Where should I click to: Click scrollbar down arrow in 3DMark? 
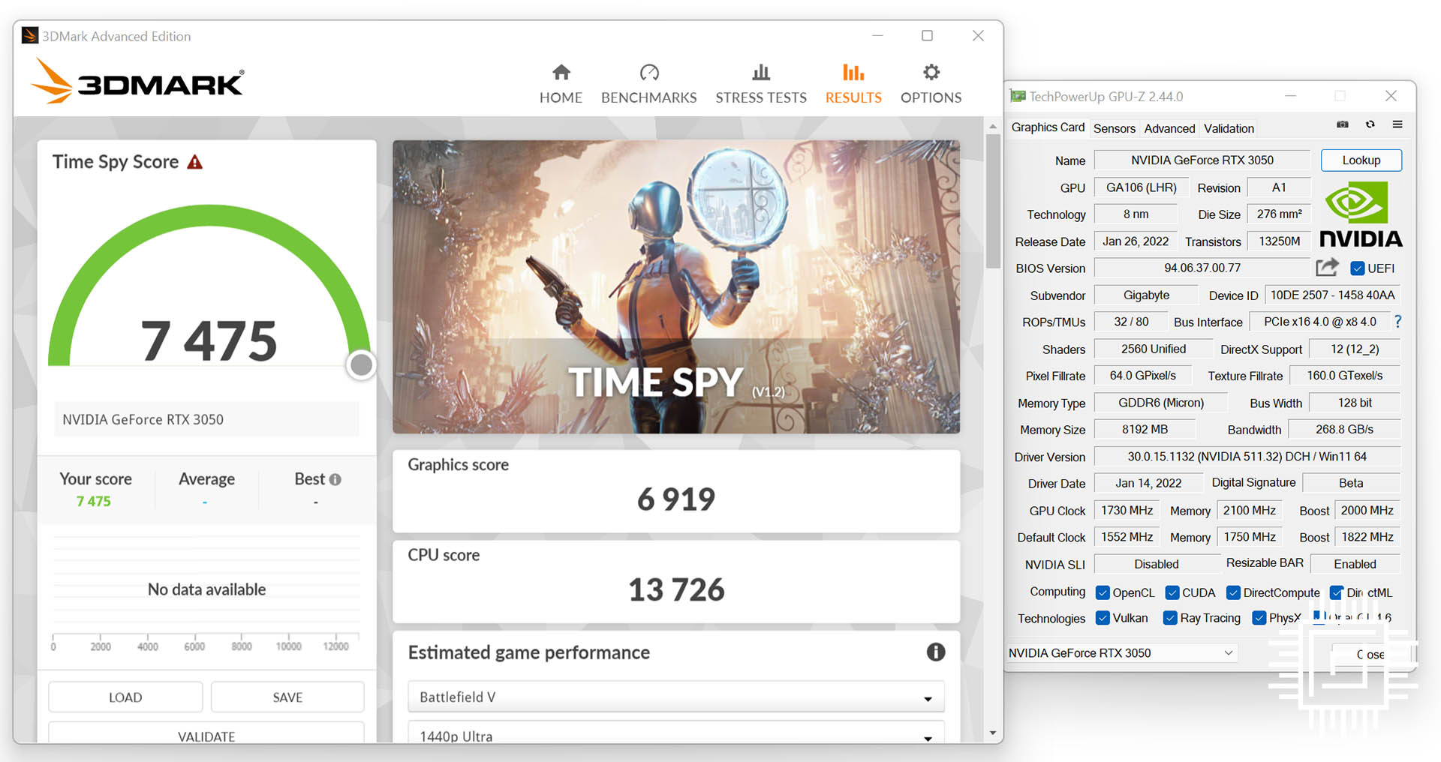pyautogui.click(x=993, y=733)
